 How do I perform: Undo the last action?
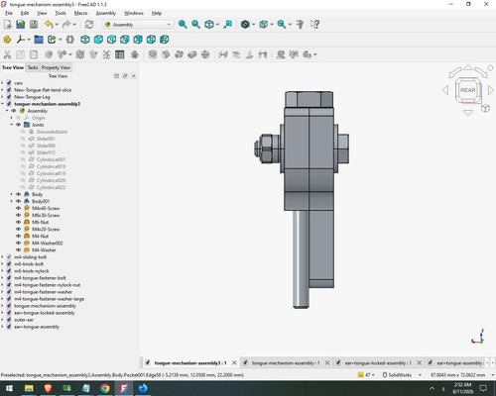pos(49,25)
